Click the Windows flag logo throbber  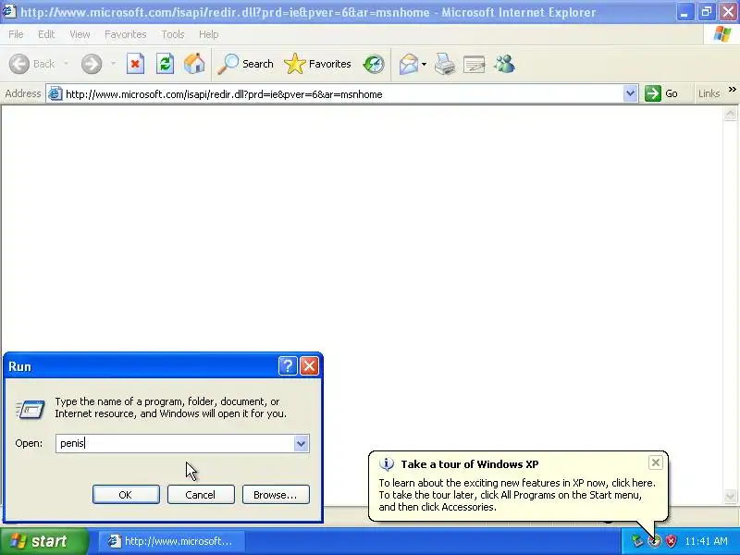pyautogui.click(x=722, y=34)
